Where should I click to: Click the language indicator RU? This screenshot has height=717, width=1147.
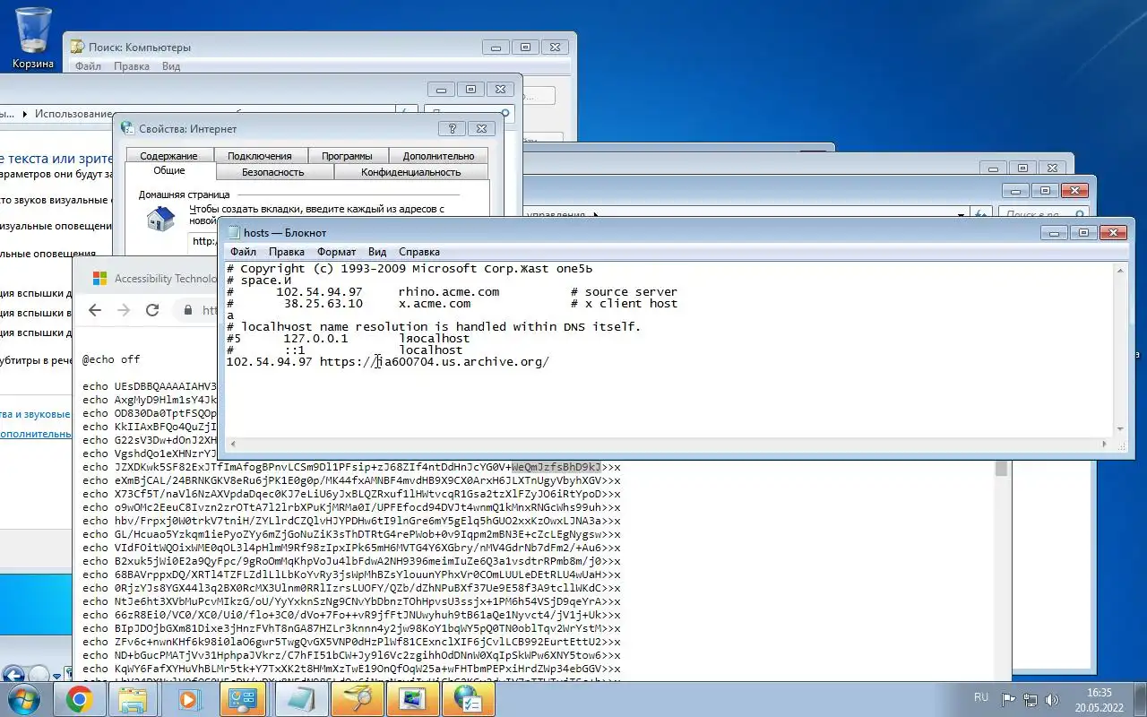click(981, 697)
